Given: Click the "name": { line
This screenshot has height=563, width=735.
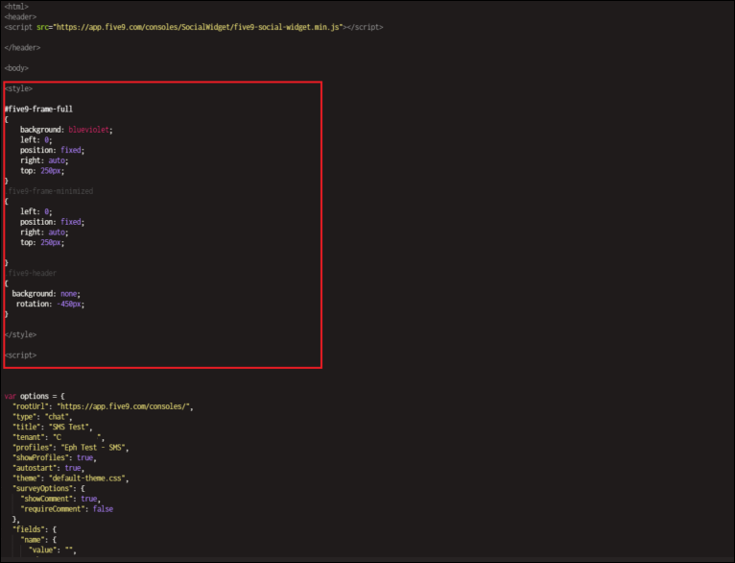Looking at the screenshot, I should [38, 540].
